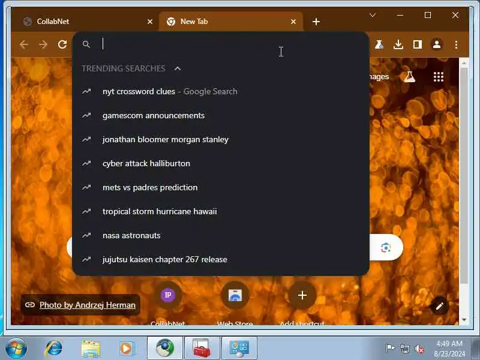Select the New Tab tab

pyautogui.click(x=231, y=22)
